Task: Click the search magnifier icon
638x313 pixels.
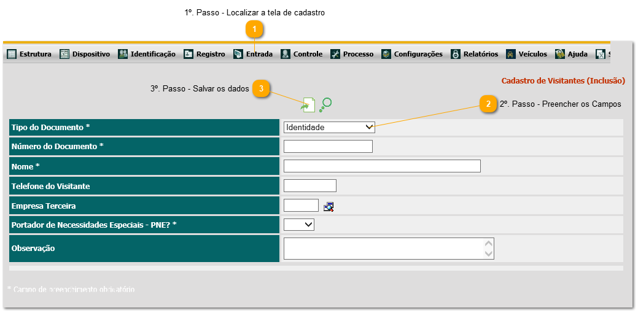Action: (x=326, y=104)
